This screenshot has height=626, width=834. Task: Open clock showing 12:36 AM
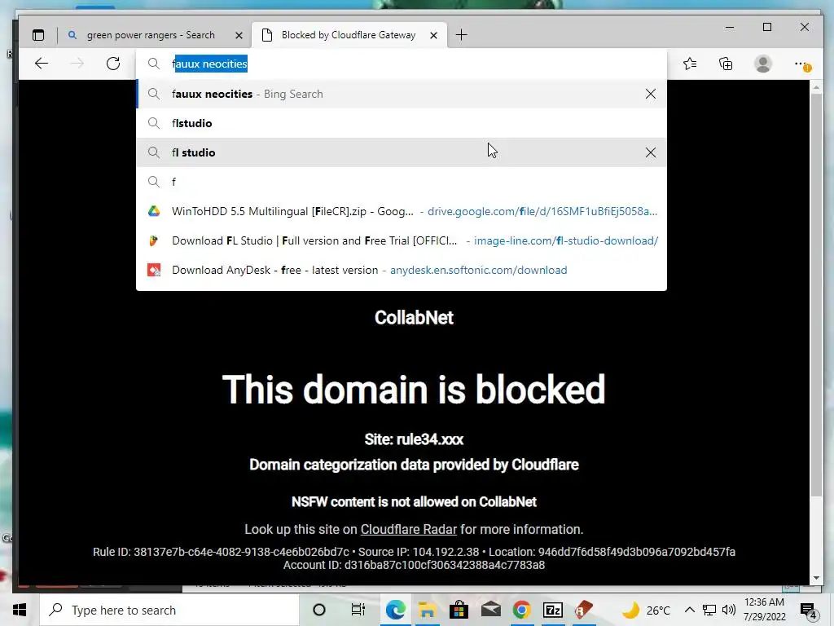tap(764, 610)
